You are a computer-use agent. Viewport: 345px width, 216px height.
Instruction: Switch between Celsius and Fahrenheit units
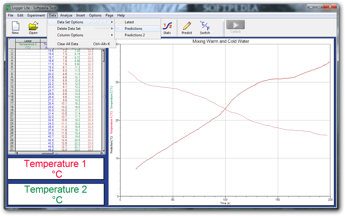pyautogui.click(x=205, y=28)
